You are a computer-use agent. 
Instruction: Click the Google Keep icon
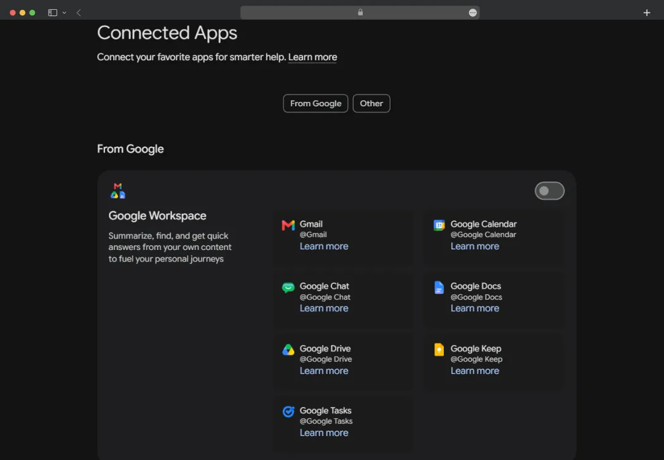click(439, 349)
